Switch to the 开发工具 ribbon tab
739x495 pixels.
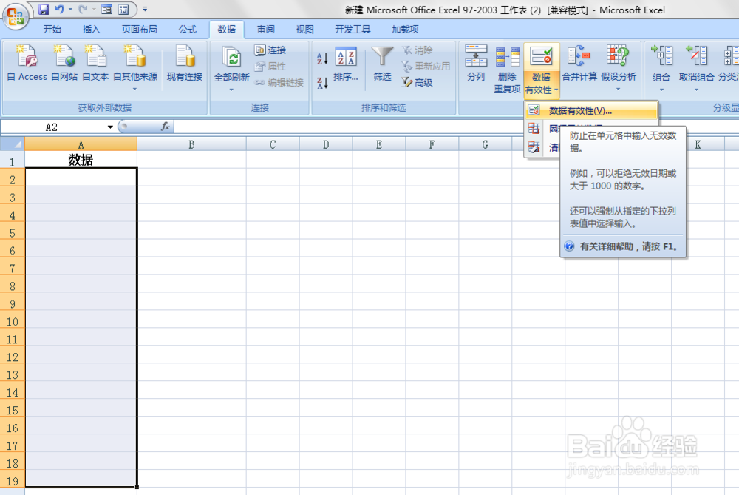[x=353, y=30]
